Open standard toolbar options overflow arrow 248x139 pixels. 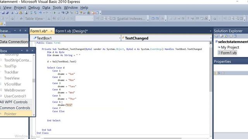tap(100, 14)
